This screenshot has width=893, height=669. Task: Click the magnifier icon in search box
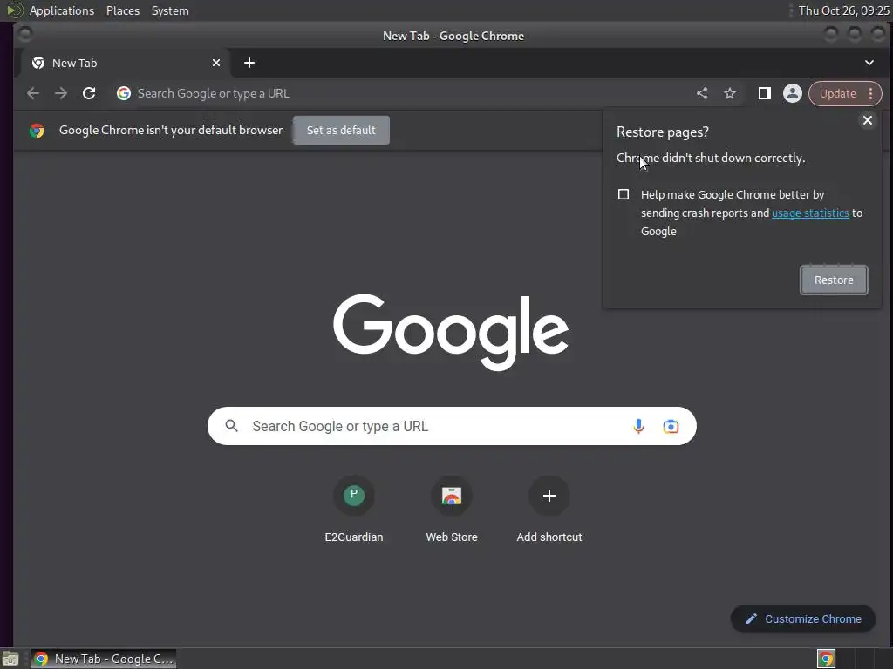coord(231,425)
